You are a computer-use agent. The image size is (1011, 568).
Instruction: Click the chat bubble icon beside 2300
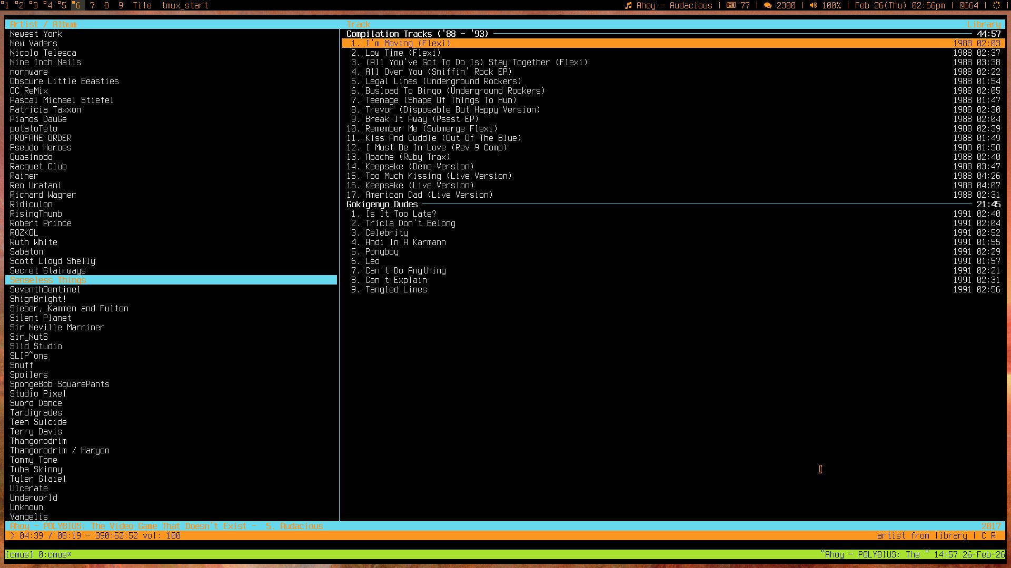pos(768,5)
